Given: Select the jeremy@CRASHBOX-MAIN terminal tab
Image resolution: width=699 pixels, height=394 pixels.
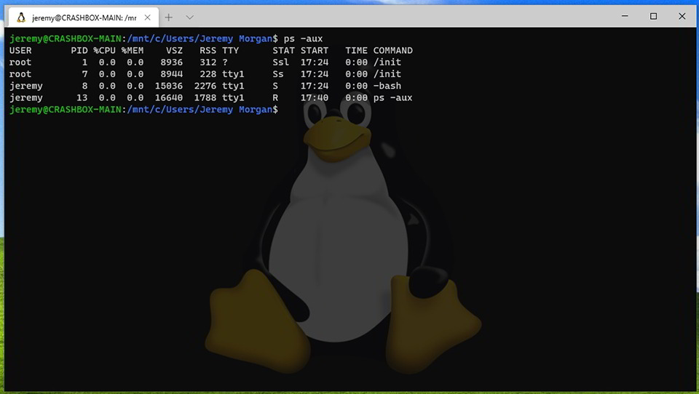Looking at the screenshot, I should [x=84, y=17].
